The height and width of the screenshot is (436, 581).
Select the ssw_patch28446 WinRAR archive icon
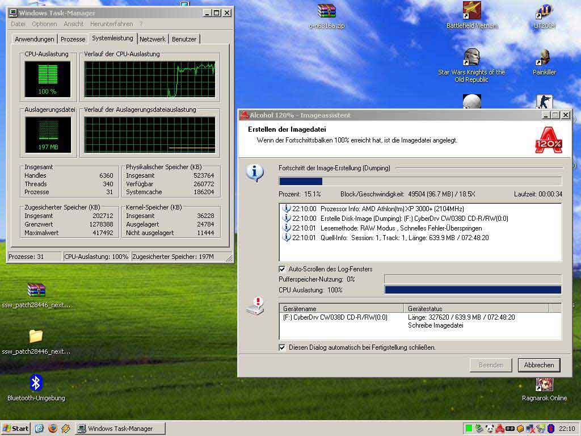click(x=36, y=290)
